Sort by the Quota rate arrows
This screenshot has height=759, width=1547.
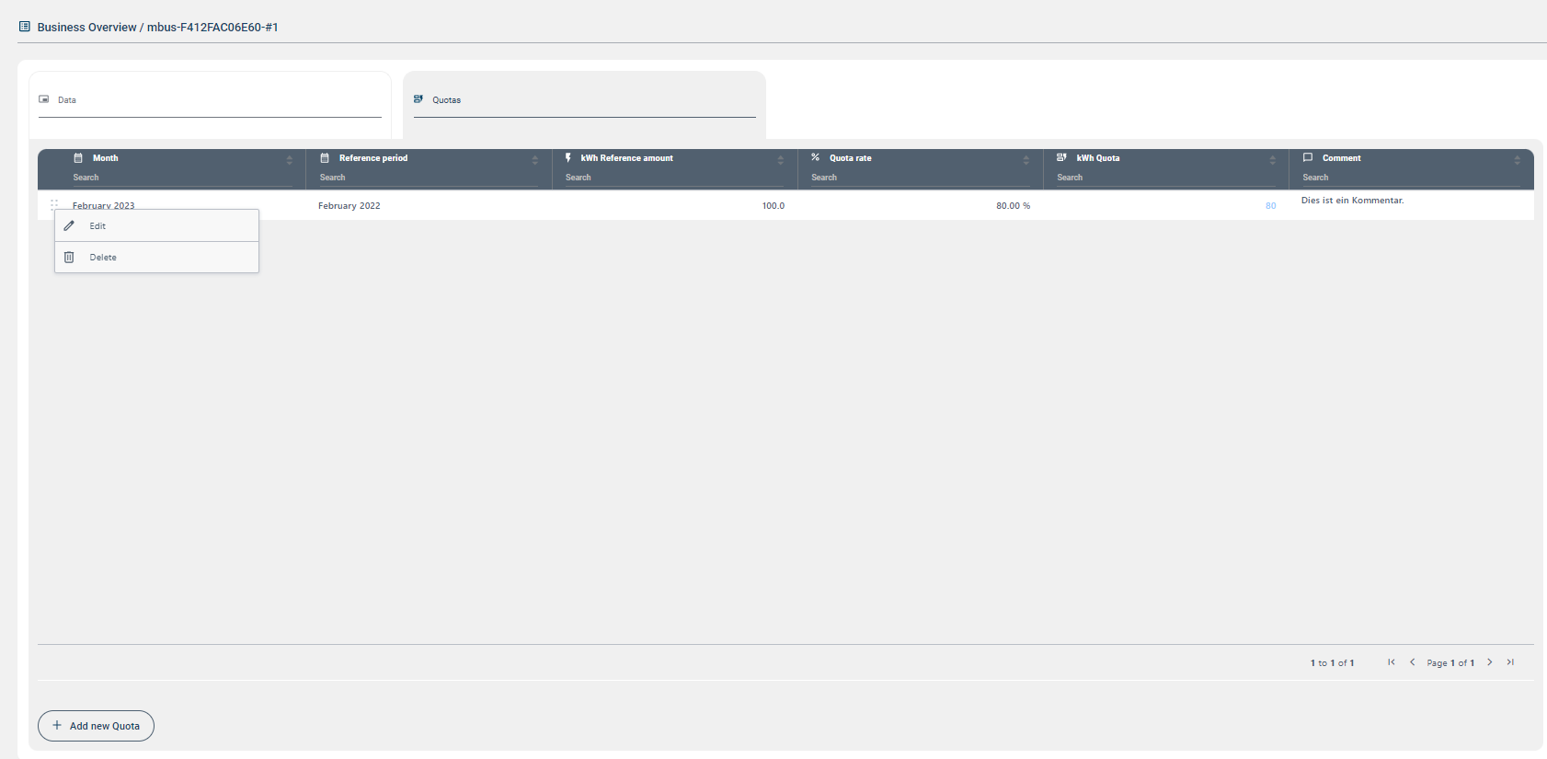(1026, 159)
